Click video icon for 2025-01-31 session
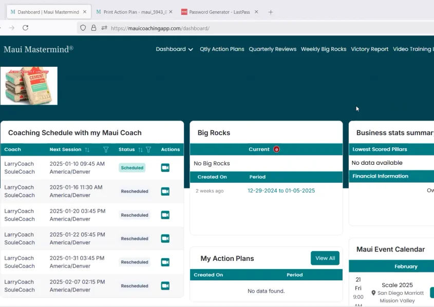Image resolution: width=434 pixels, height=307 pixels. [165, 262]
